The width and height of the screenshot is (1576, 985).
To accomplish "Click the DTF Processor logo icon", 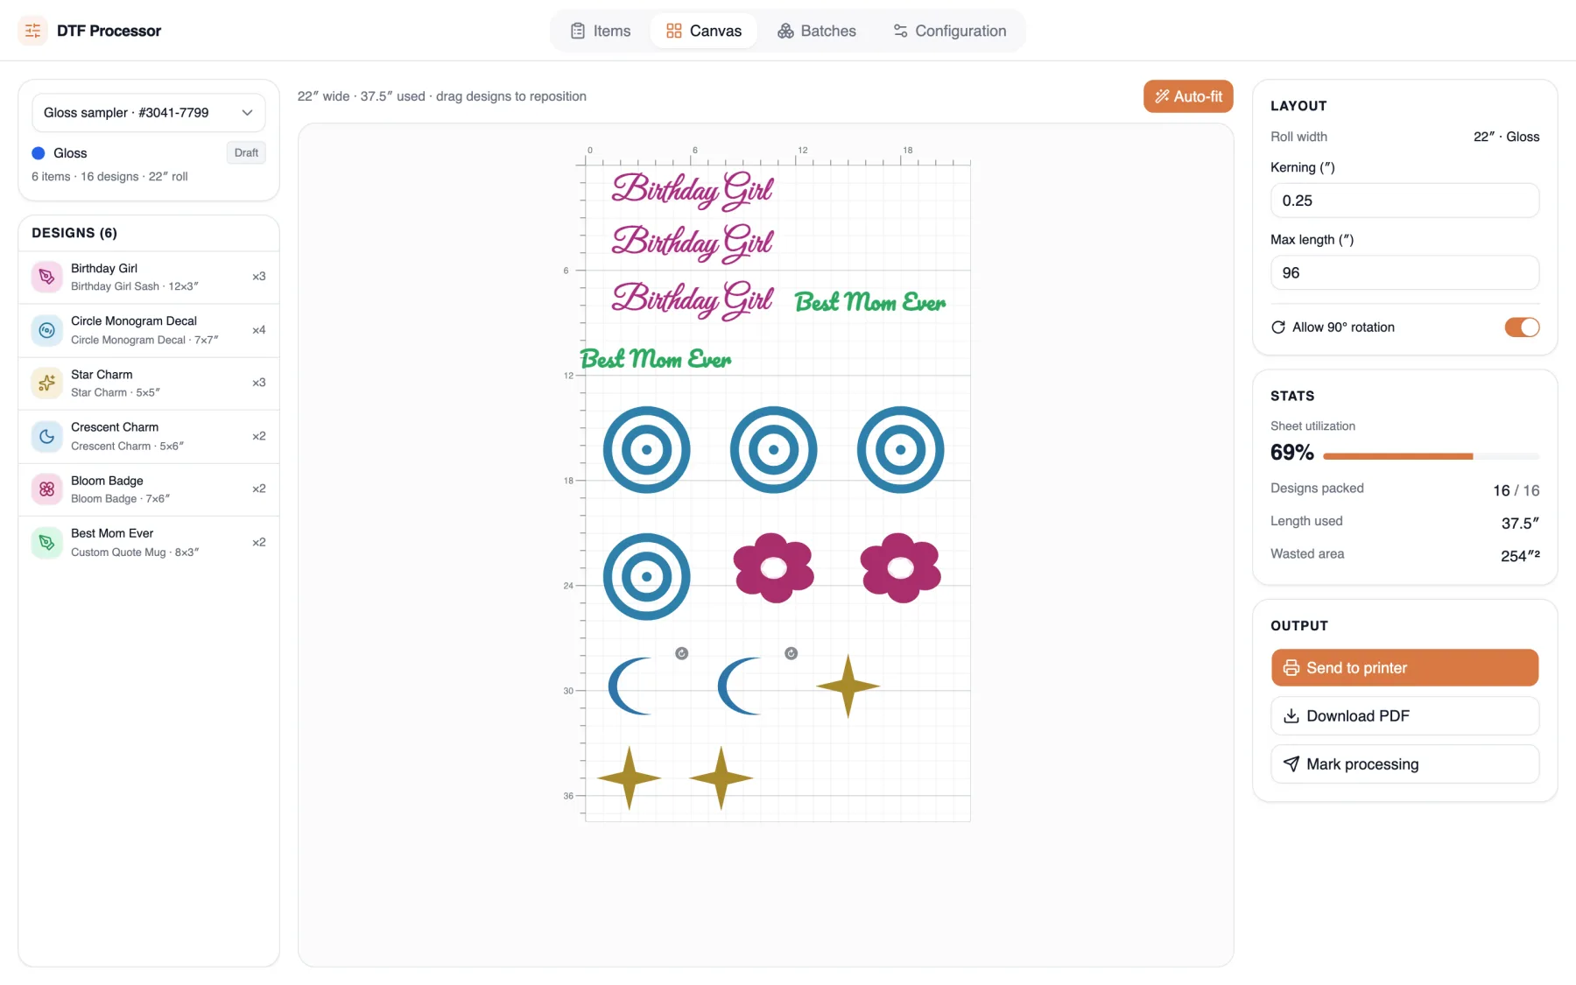I will coord(32,31).
